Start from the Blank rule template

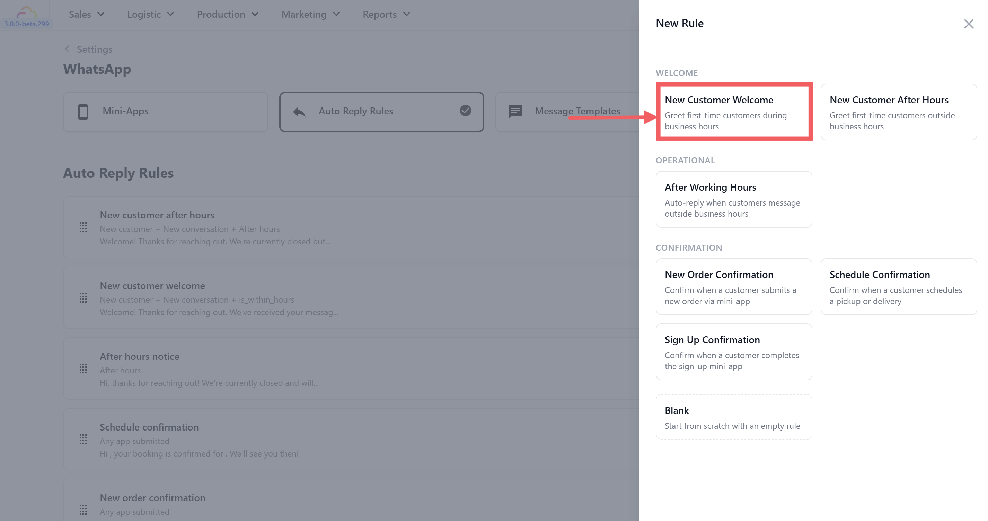(x=733, y=417)
